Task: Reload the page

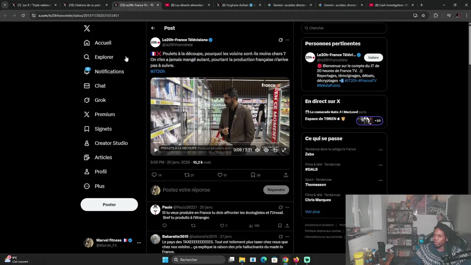Action: [23, 15]
